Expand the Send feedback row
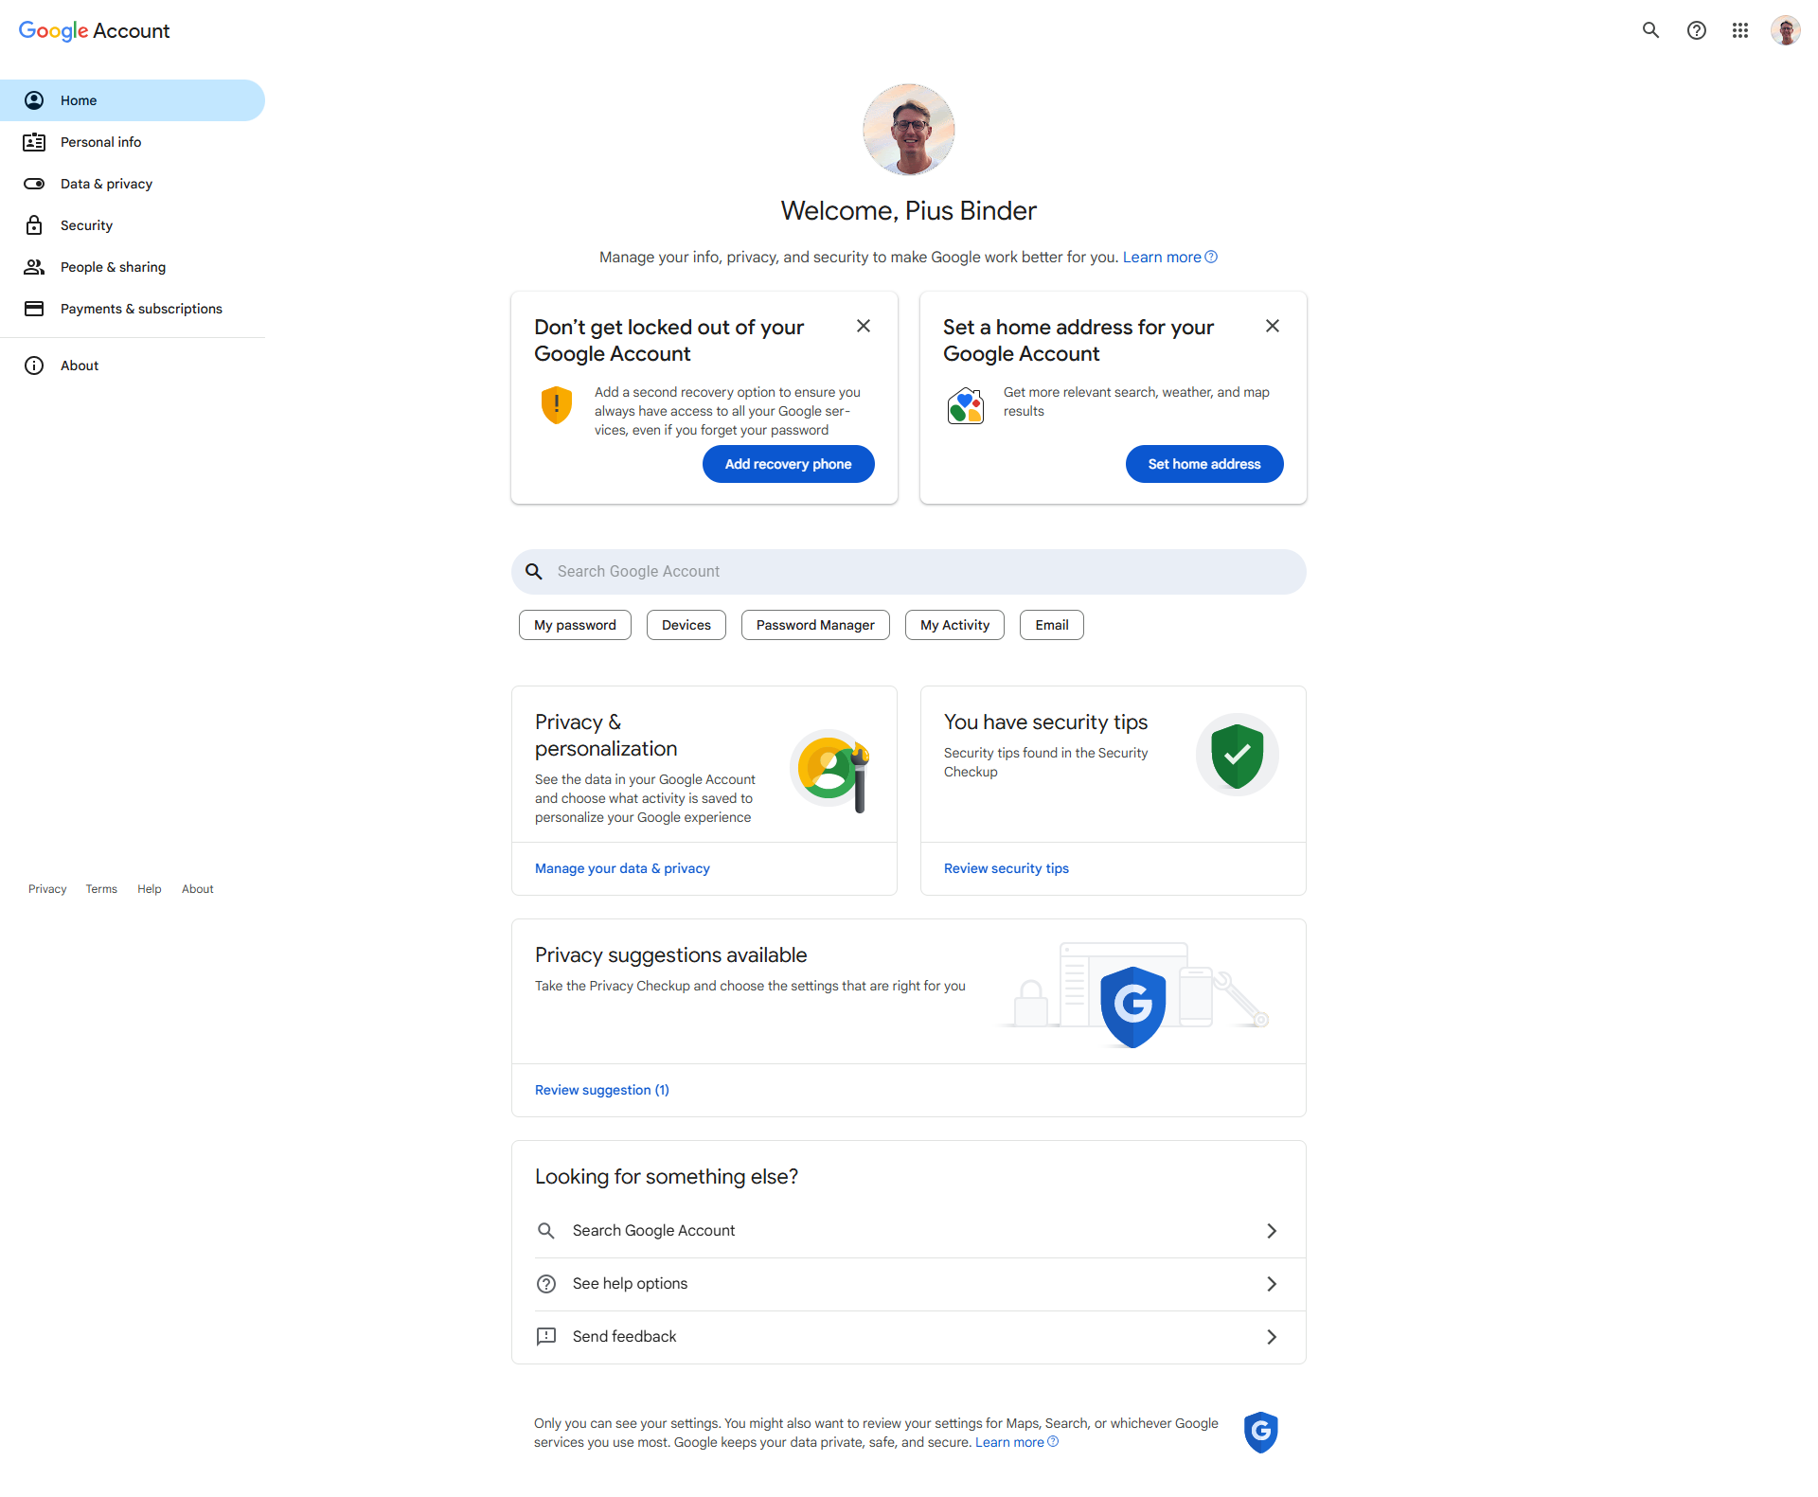This screenshot has height=1497, width=1818. 1272,1337
